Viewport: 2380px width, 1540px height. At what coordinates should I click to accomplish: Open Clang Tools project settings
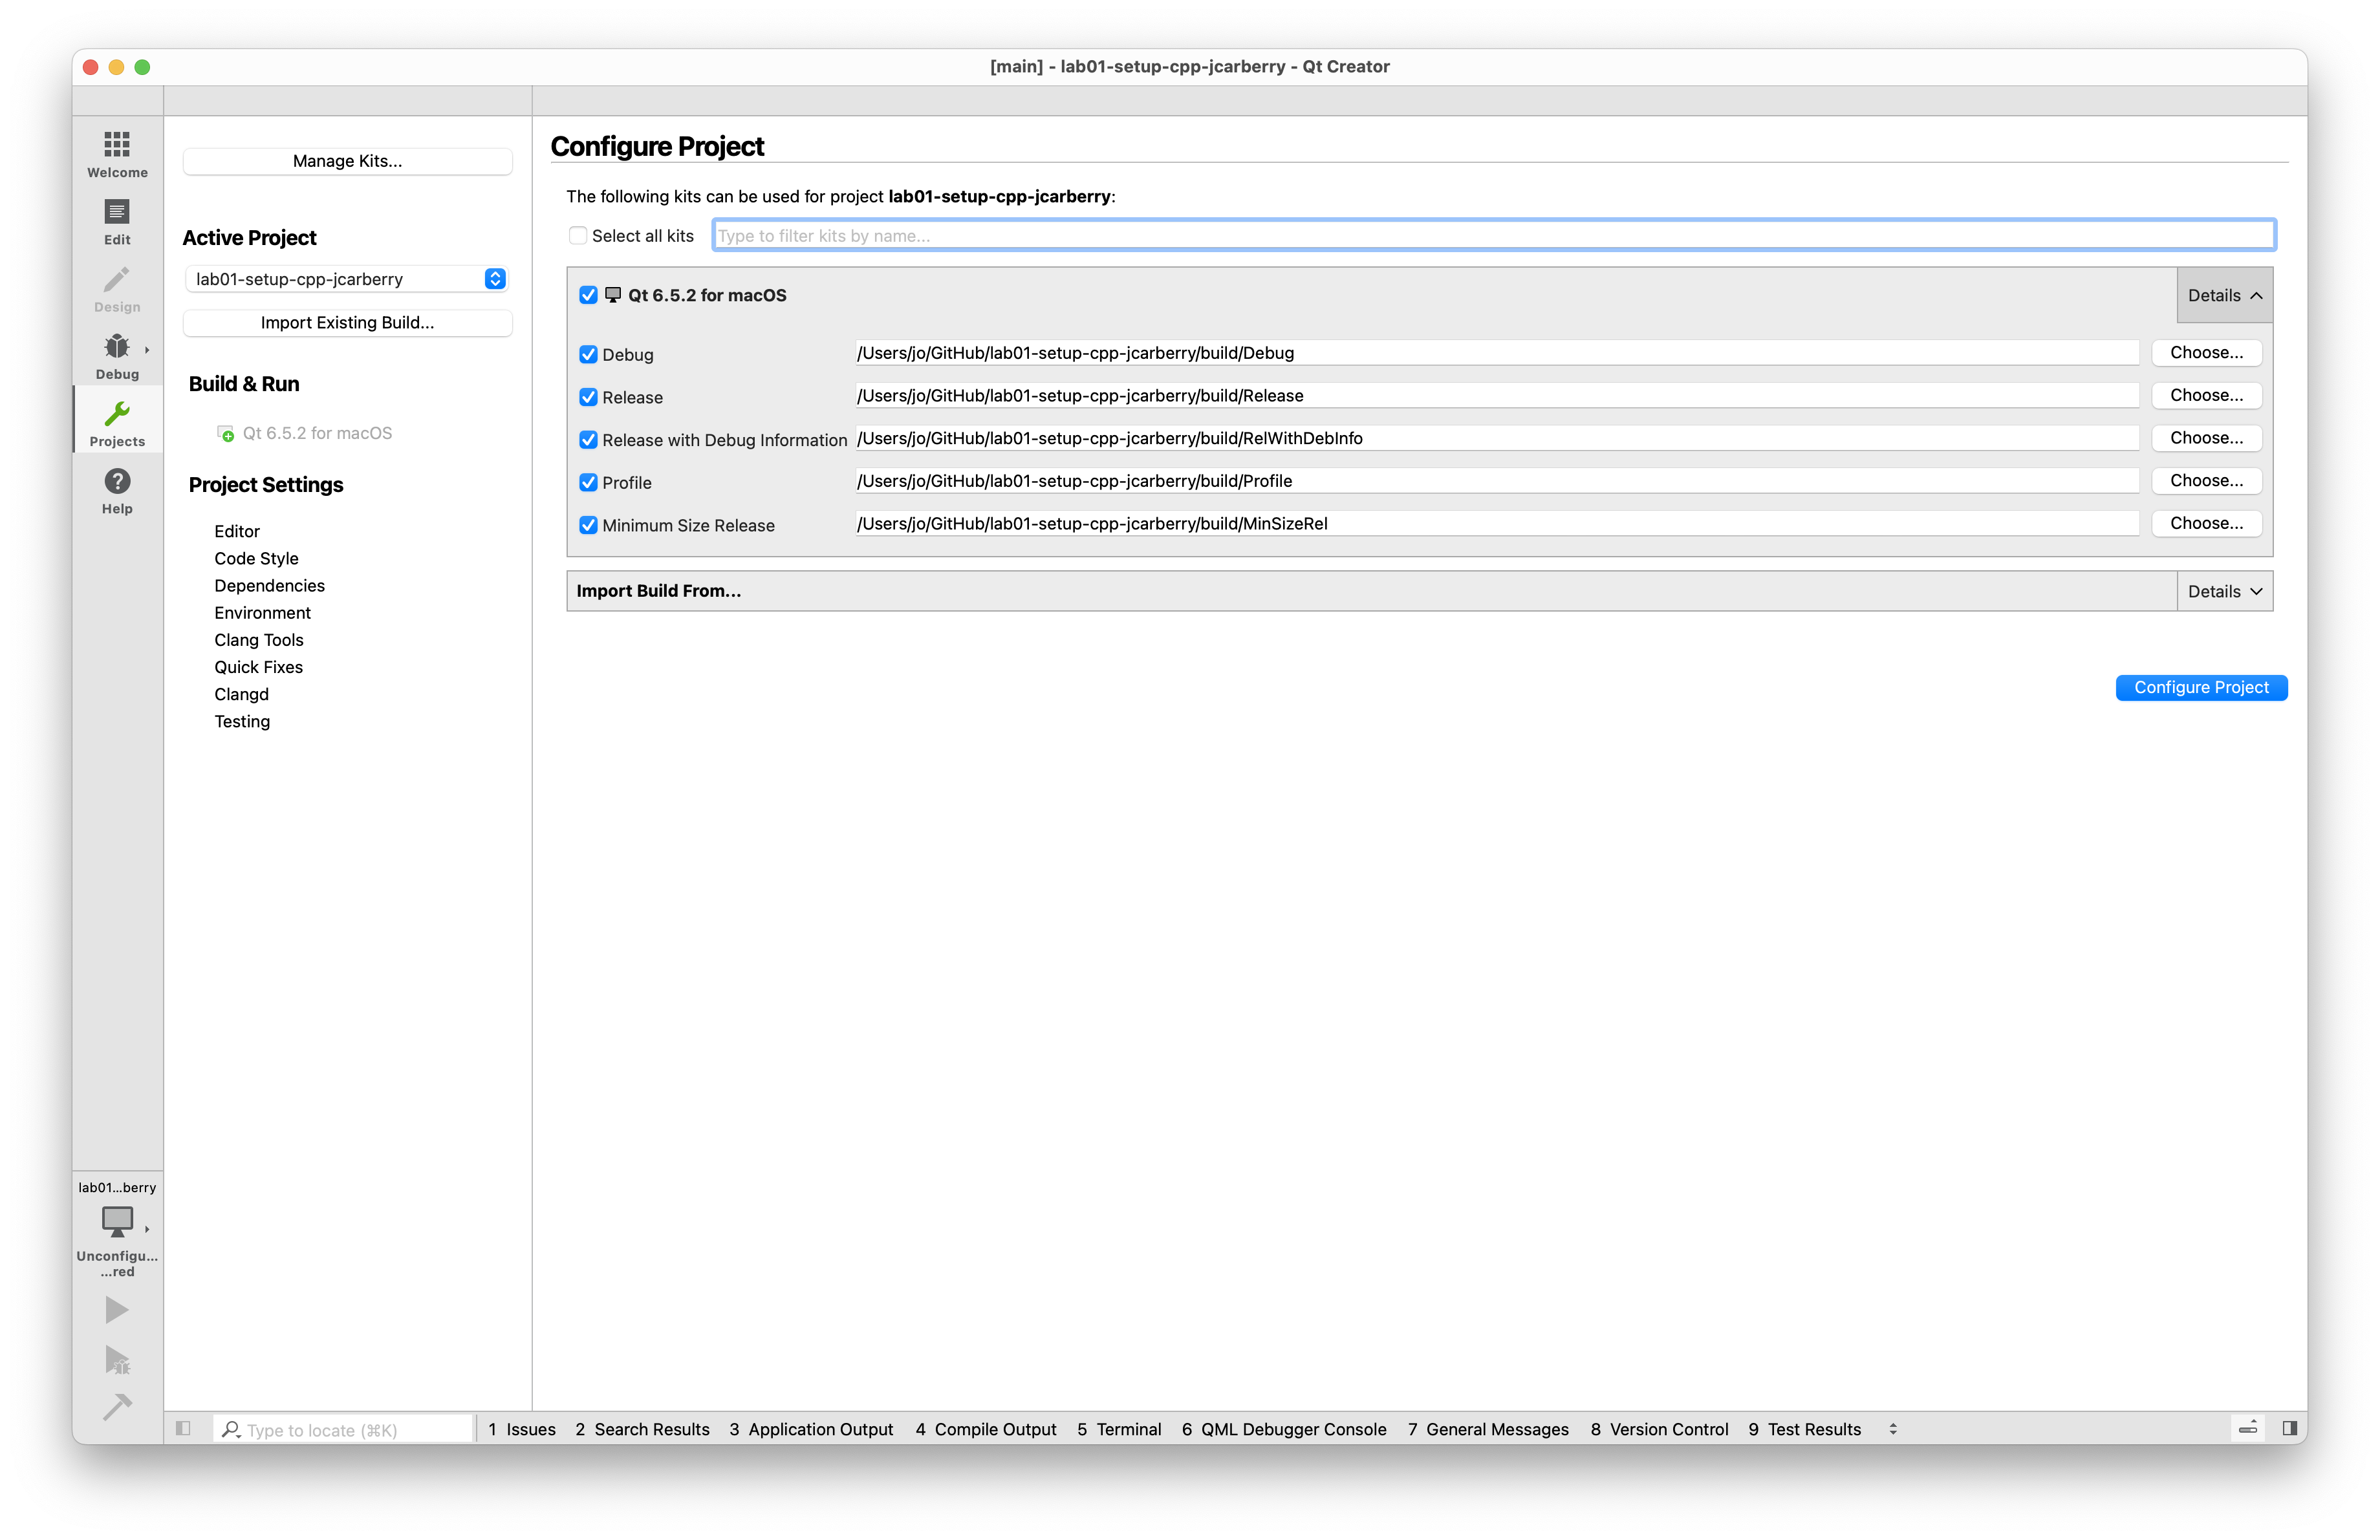[x=258, y=639]
